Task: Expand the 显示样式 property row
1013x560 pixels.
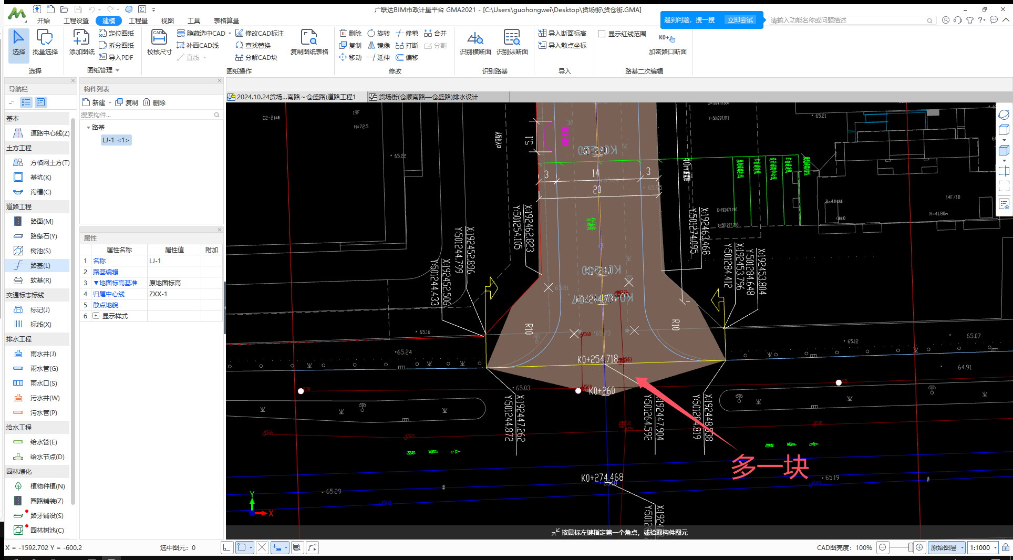Action: (96, 316)
